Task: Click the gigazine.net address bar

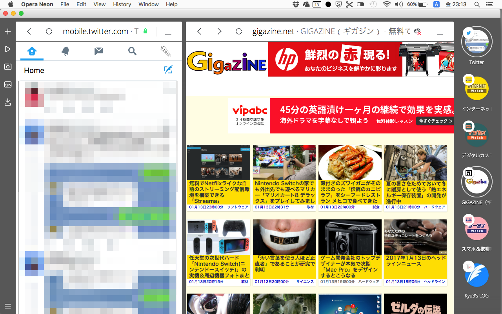Action: pos(331,31)
